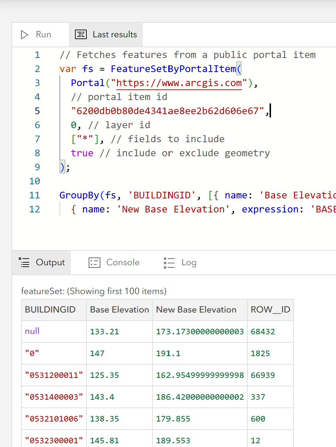Screen dimensions: 336x447
Task: Click the Output tab list icon
Action: (24, 262)
